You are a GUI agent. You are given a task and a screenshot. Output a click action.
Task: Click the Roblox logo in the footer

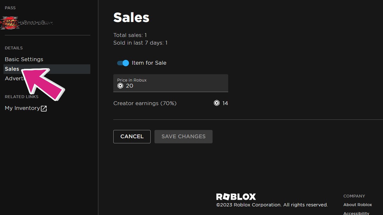[x=236, y=197]
